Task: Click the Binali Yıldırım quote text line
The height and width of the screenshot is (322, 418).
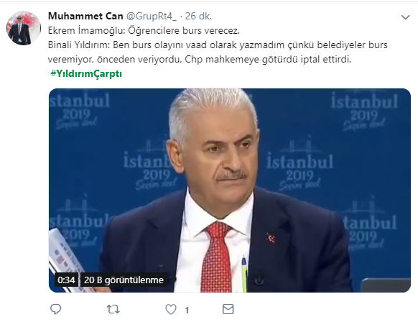Action: [218, 45]
